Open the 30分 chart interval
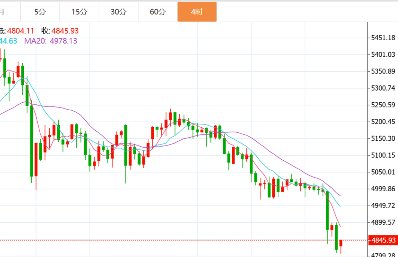 (118, 12)
